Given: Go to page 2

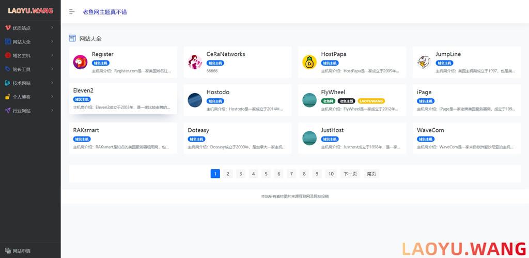Looking at the screenshot, I should 228,174.
